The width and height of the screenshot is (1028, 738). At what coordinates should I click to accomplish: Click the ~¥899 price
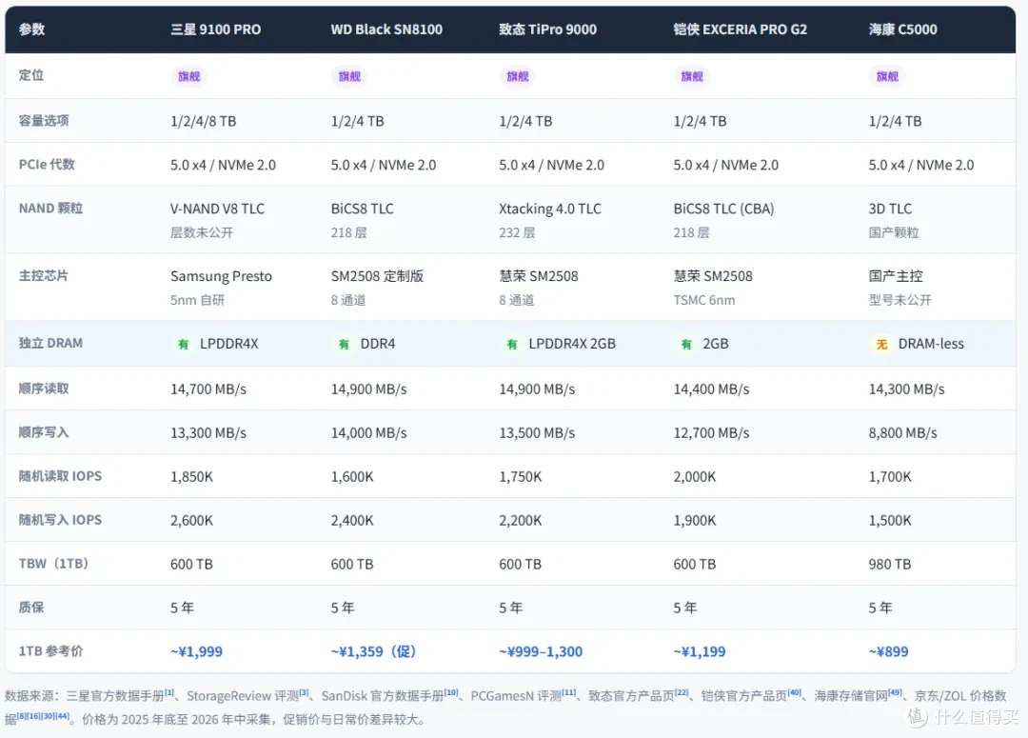tap(888, 651)
